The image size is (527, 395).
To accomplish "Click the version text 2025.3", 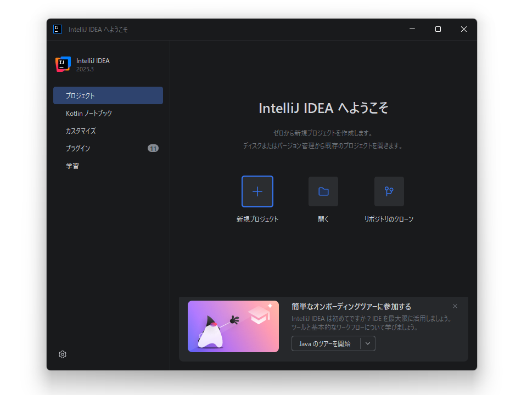I will 85,69.
